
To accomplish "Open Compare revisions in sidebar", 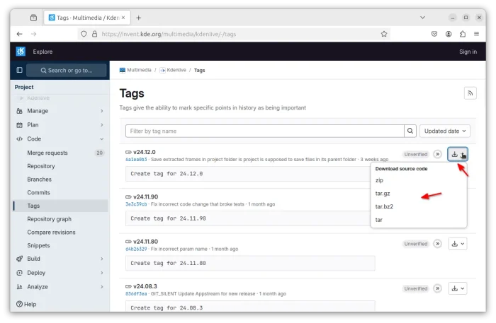I will pos(51,233).
